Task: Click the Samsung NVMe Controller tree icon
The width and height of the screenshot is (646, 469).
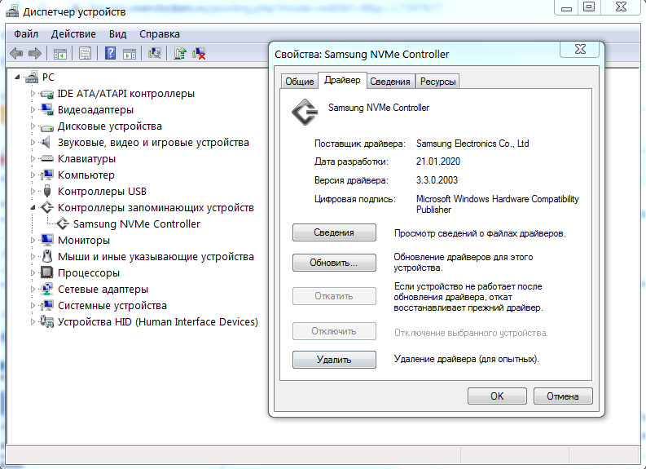Action: click(63, 224)
